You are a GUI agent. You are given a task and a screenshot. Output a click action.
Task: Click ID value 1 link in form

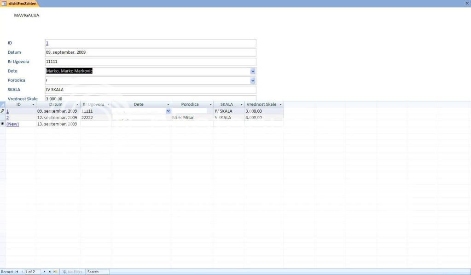pos(47,43)
